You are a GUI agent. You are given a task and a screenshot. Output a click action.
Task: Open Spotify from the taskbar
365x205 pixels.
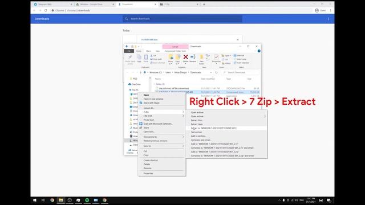click(x=87, y=200)
